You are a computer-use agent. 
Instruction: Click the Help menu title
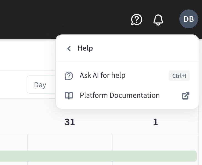[85, 48]
